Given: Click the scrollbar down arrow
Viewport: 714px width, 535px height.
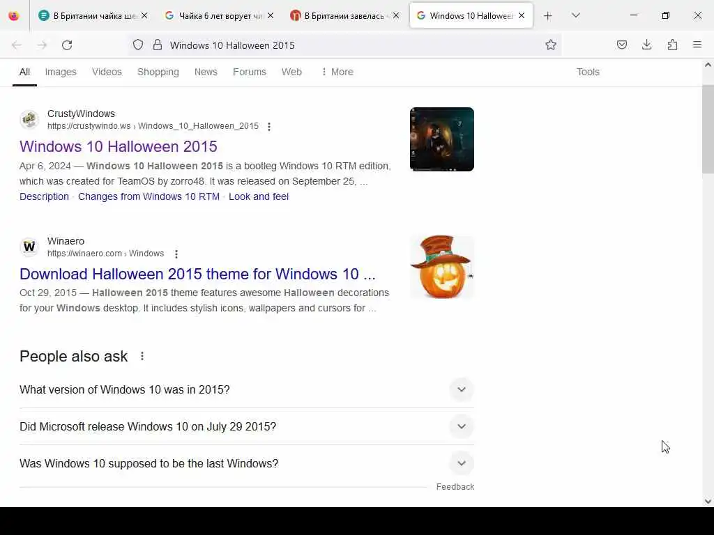Looking at the screenshot, I should (x=708, y=502).
